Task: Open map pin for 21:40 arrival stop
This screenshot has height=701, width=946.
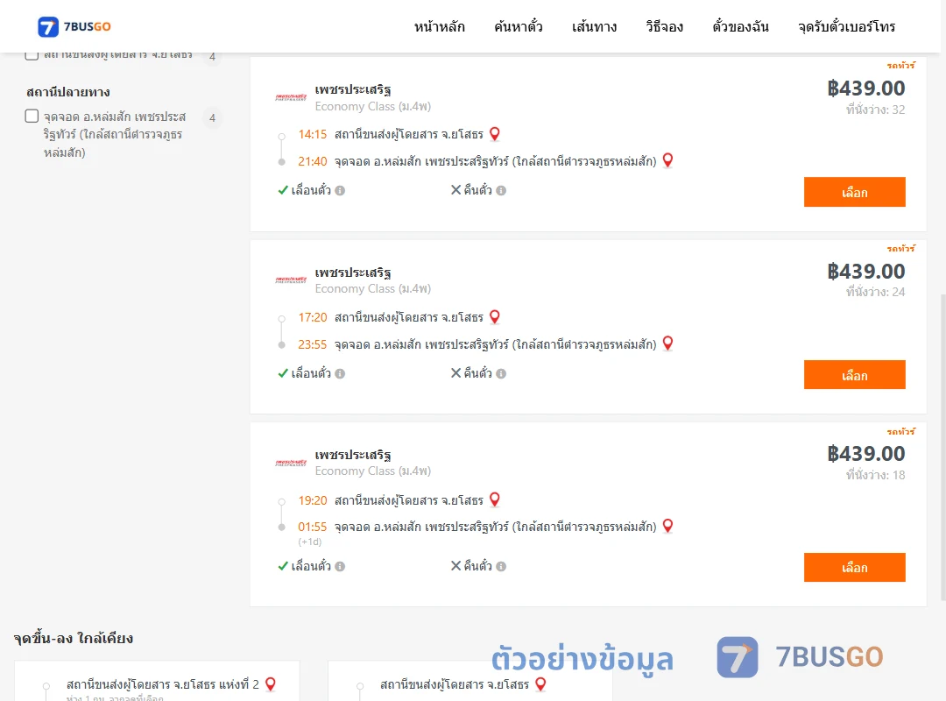Action: tap(667, 160)
